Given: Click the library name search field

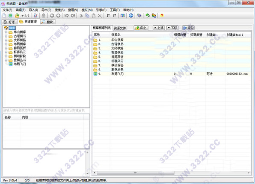Looking at the screenshot, I should (x=46, y=111).
